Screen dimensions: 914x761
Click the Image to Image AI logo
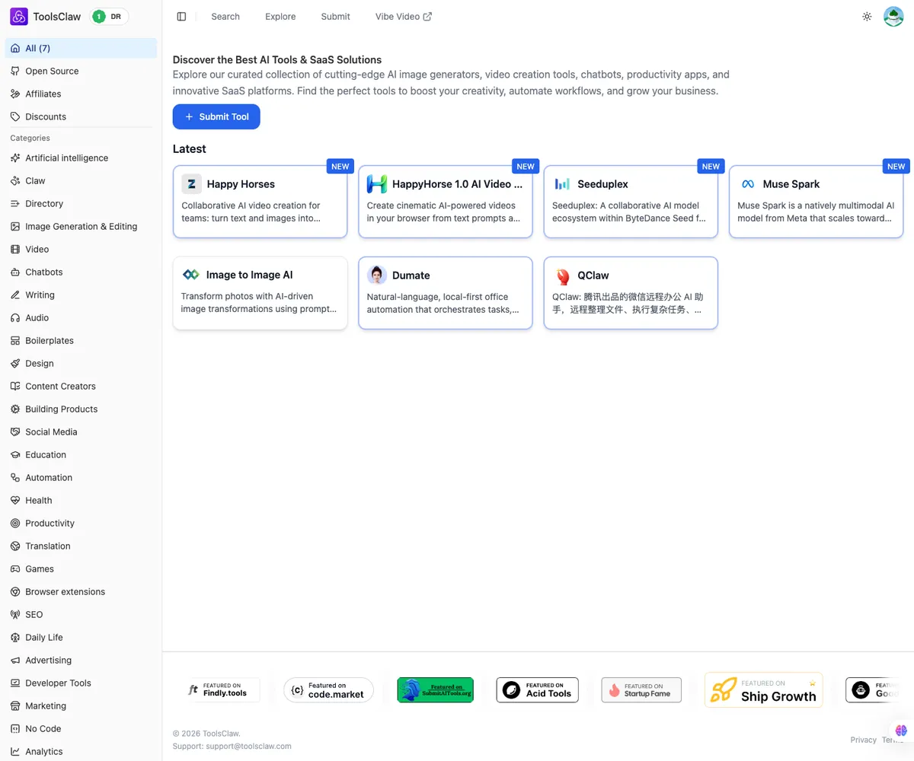(190, 275)
